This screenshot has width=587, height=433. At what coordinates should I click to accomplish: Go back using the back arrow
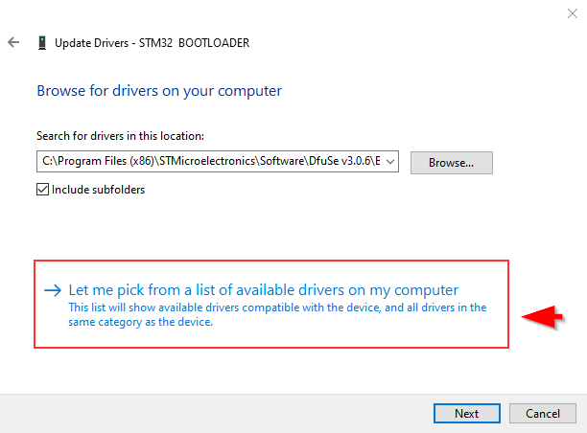pos(13,42)
